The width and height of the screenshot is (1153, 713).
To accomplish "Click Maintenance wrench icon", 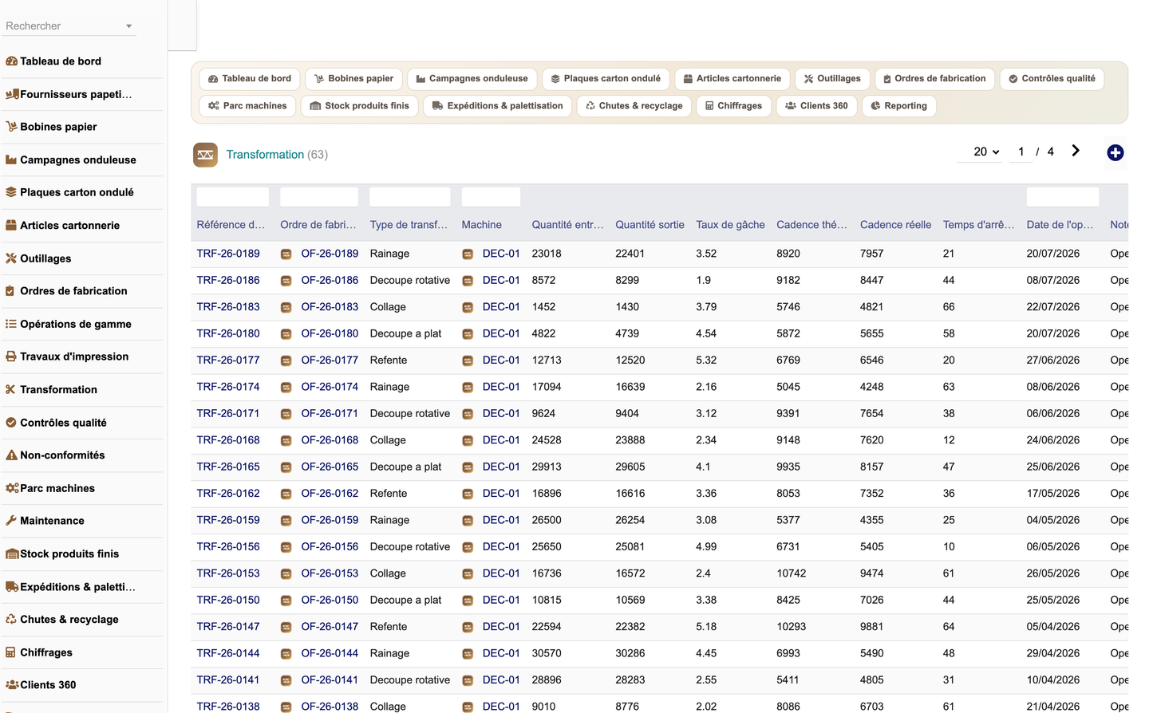I will pyautogui.click(x=11, y=521).
